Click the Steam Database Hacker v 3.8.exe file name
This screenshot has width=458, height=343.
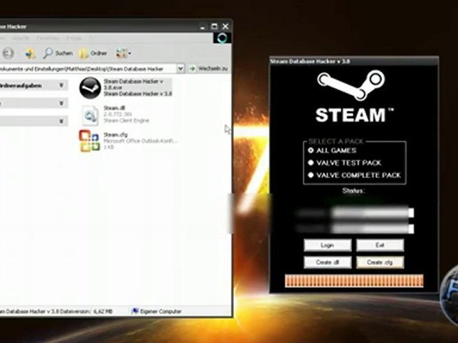pos(133,84)
